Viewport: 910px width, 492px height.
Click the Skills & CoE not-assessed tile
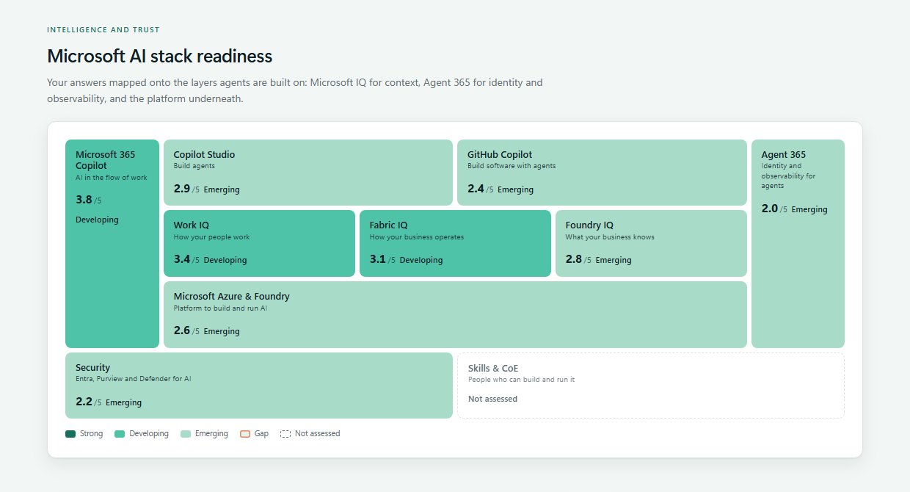point(651,386)
